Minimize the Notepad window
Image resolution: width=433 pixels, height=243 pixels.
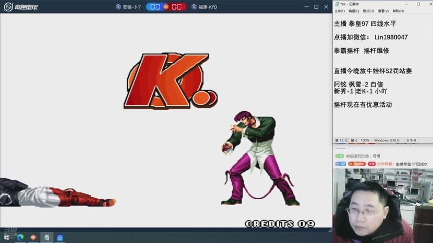[x=406, y=4]
